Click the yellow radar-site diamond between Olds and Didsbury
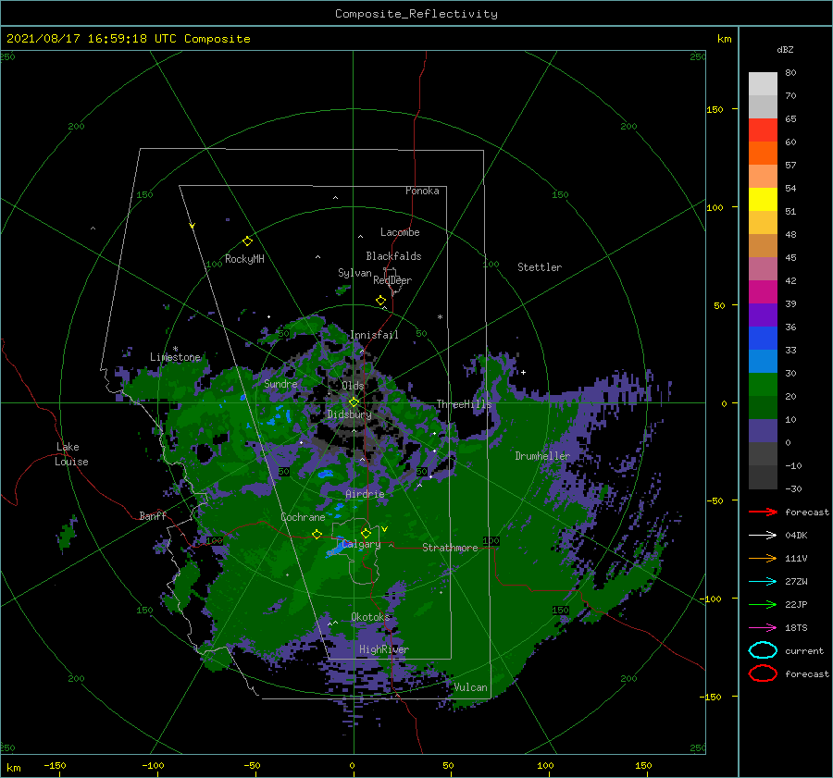Viewport: 833px width, 778px height. click(354, 402)
